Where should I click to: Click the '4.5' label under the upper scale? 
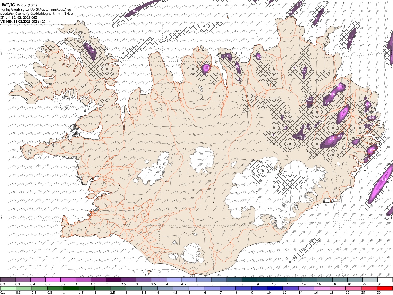tap(184, 284)
